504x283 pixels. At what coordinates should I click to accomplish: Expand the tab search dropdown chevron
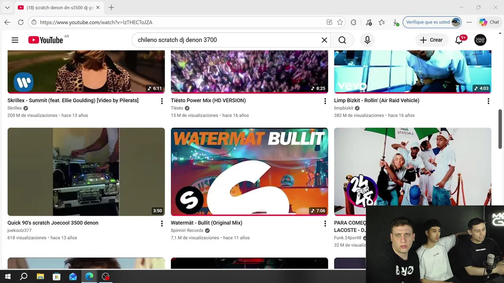[x=7, y=7]
